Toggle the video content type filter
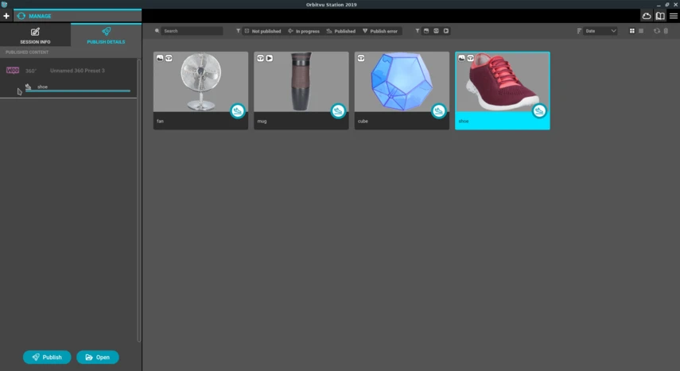Screen dimensions: 680x371 pyautogui.click(x=446, y=31)
